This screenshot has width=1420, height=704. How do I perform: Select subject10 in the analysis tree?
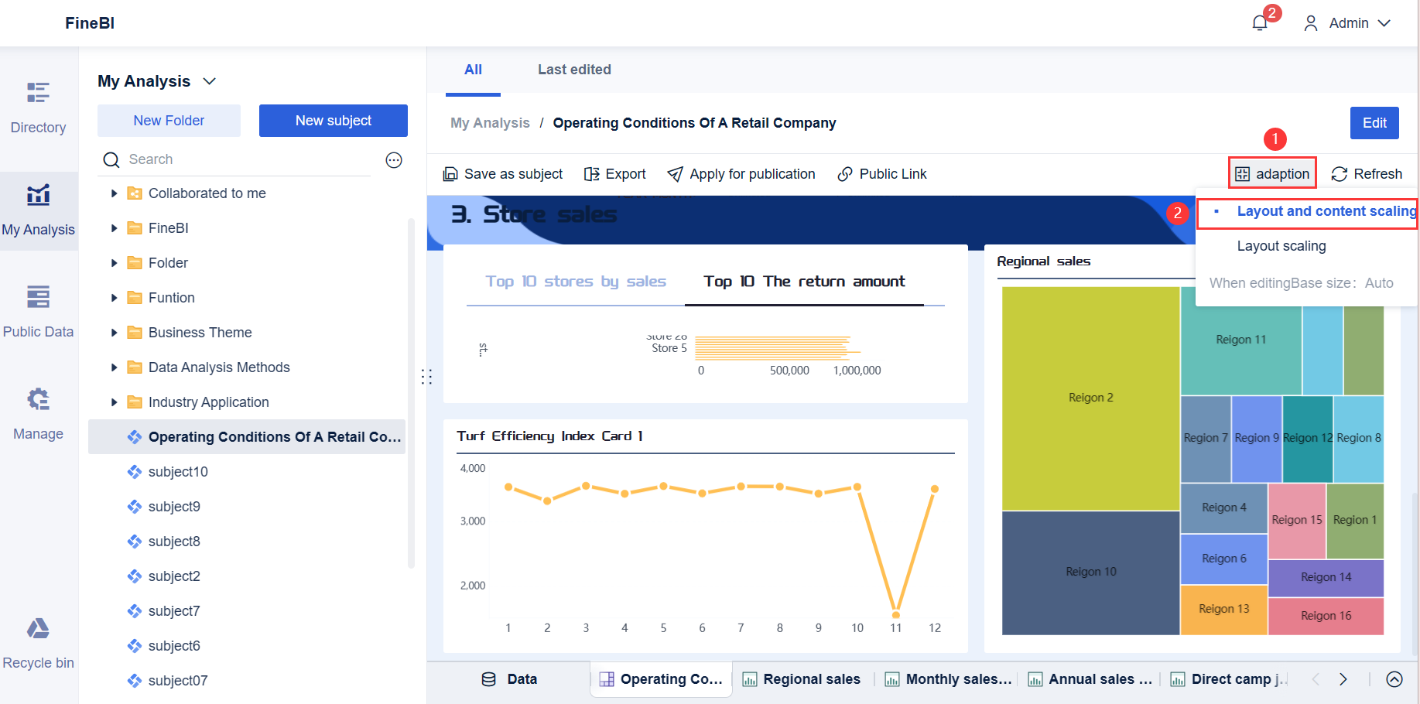[178, 471]
